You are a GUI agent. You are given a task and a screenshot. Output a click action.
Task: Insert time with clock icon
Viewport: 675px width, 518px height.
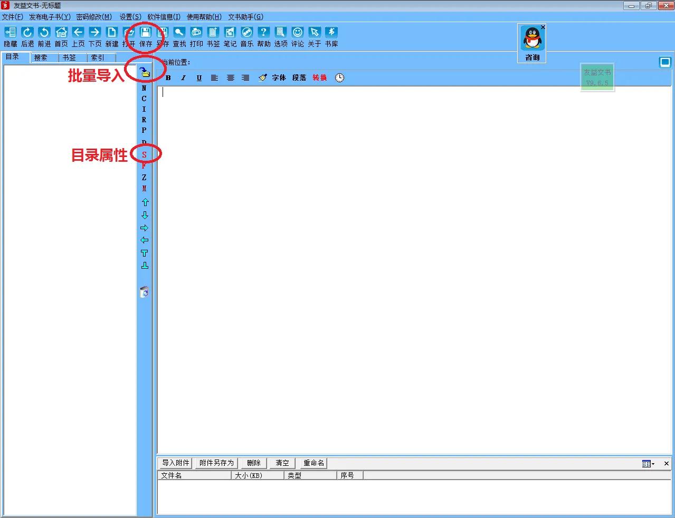point(339,77)
